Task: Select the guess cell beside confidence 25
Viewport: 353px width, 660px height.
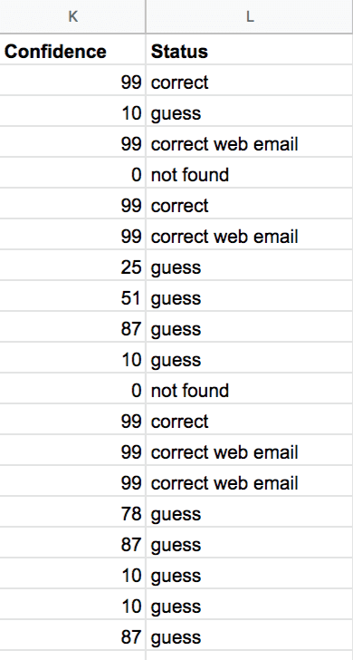Action: [x=250, y=265]
